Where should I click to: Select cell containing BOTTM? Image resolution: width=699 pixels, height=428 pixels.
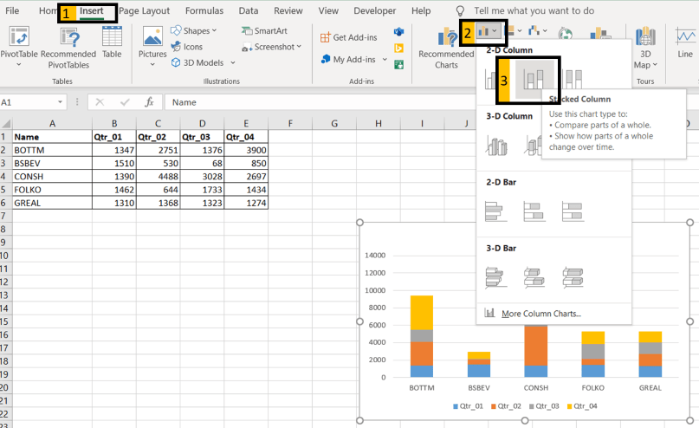pyautogui.click(x=52, y=150)
